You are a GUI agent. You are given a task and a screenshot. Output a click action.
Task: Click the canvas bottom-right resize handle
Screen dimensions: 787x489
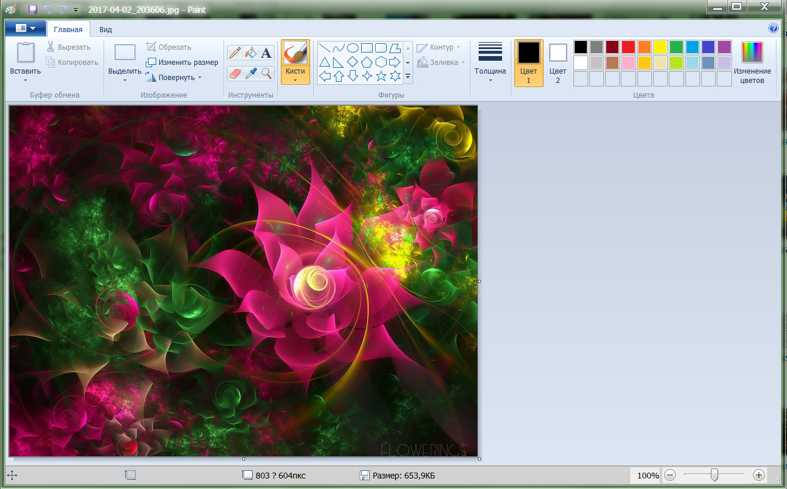click(x=479, y=459)
